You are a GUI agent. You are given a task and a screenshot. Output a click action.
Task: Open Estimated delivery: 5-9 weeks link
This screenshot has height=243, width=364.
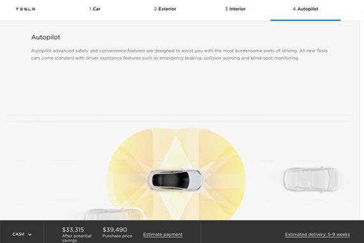pyautogui.click(x=317, y=235)
